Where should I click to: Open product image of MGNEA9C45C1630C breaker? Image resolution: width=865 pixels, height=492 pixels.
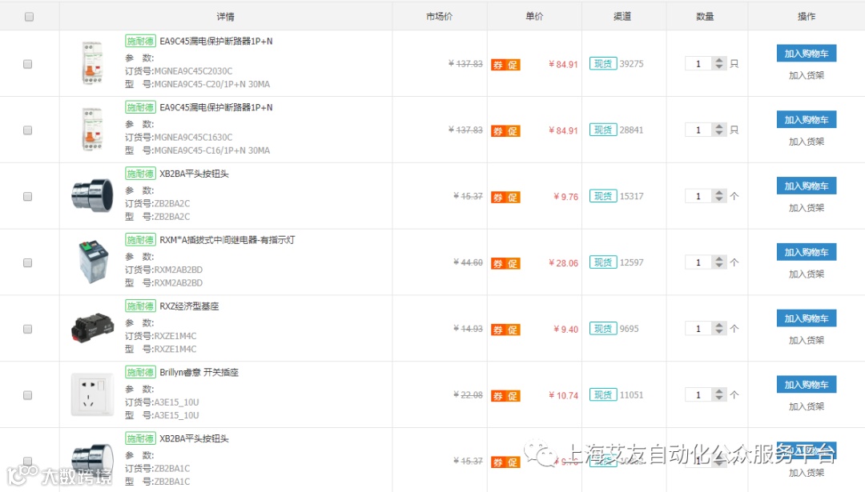[92, 130]
